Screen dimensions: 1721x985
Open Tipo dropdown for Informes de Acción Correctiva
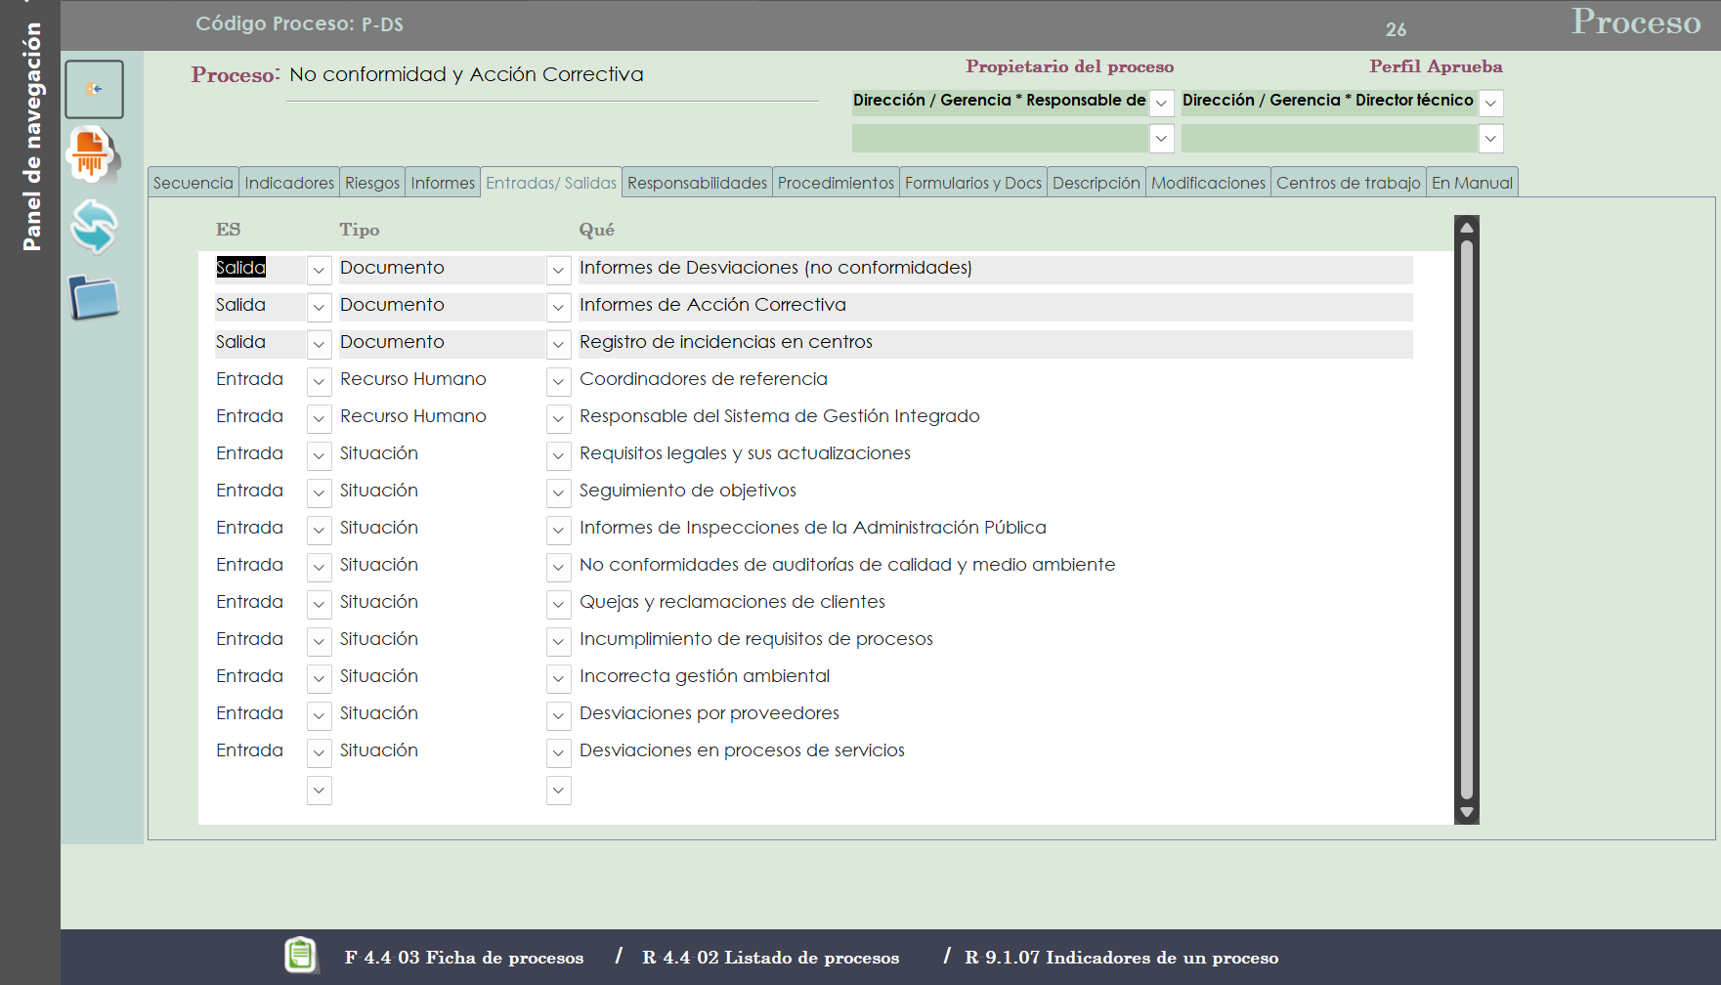(x=558, y=307)
